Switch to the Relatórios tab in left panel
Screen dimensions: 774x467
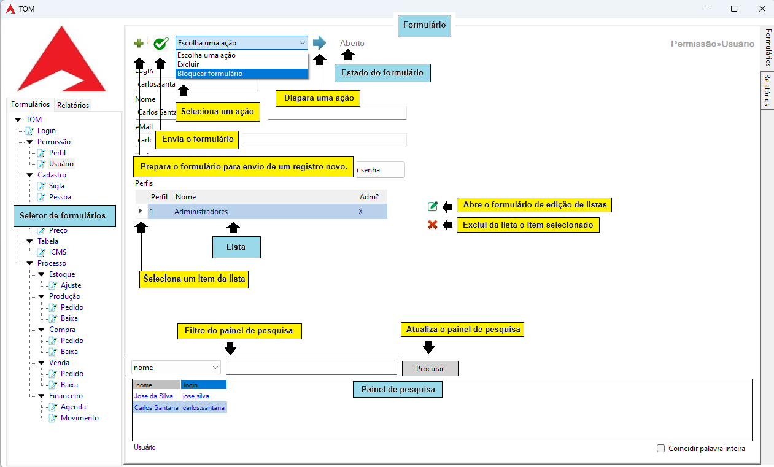click(73, 106)
